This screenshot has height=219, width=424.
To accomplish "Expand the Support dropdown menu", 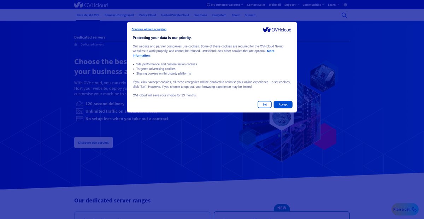I will [291, 5].
